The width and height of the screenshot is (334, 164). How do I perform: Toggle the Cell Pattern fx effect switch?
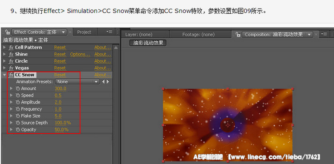(x=11, y=48)
